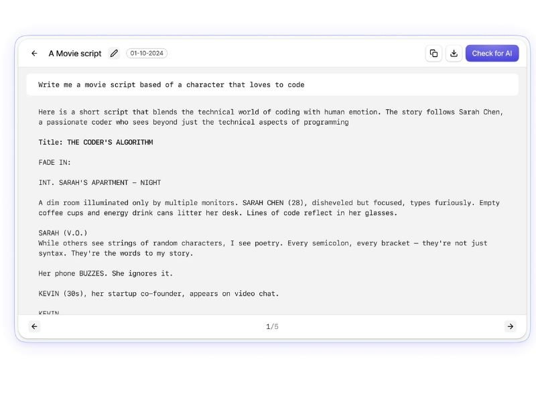The height and width of the screenshot is (402, 536).
Task: Click the 'While others see strings' dialogue
Action: (263, 248)
